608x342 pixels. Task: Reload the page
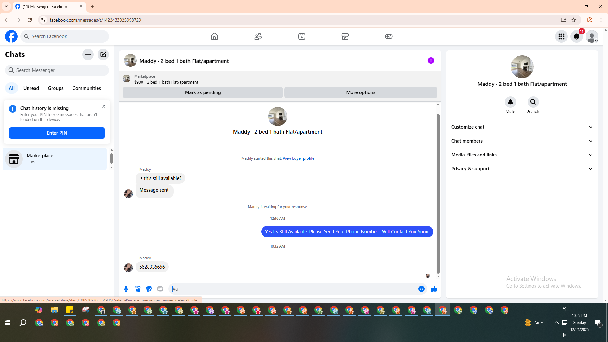30,20
